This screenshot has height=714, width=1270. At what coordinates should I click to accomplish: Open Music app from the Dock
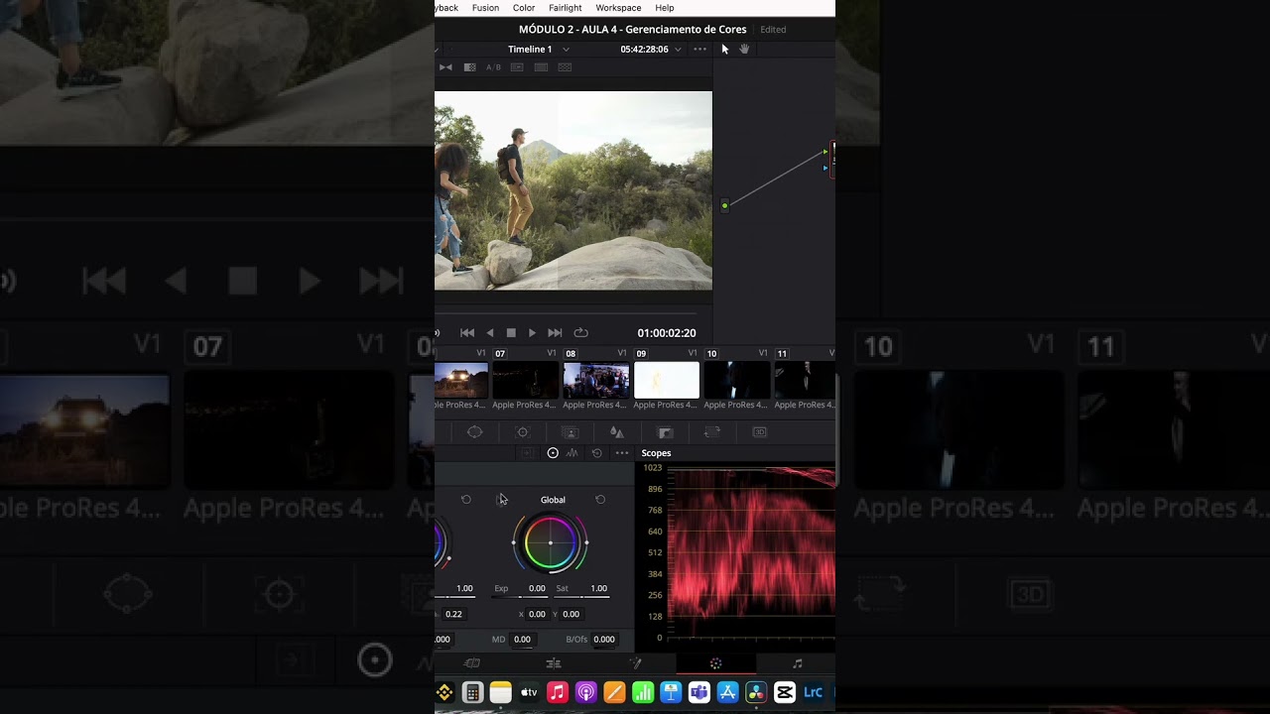coord(558,692)
